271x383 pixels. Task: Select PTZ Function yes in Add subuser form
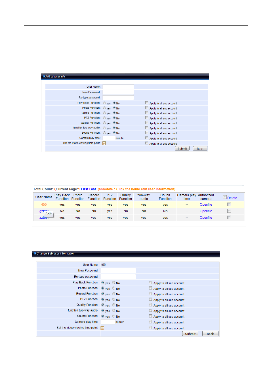pos(104,118)
